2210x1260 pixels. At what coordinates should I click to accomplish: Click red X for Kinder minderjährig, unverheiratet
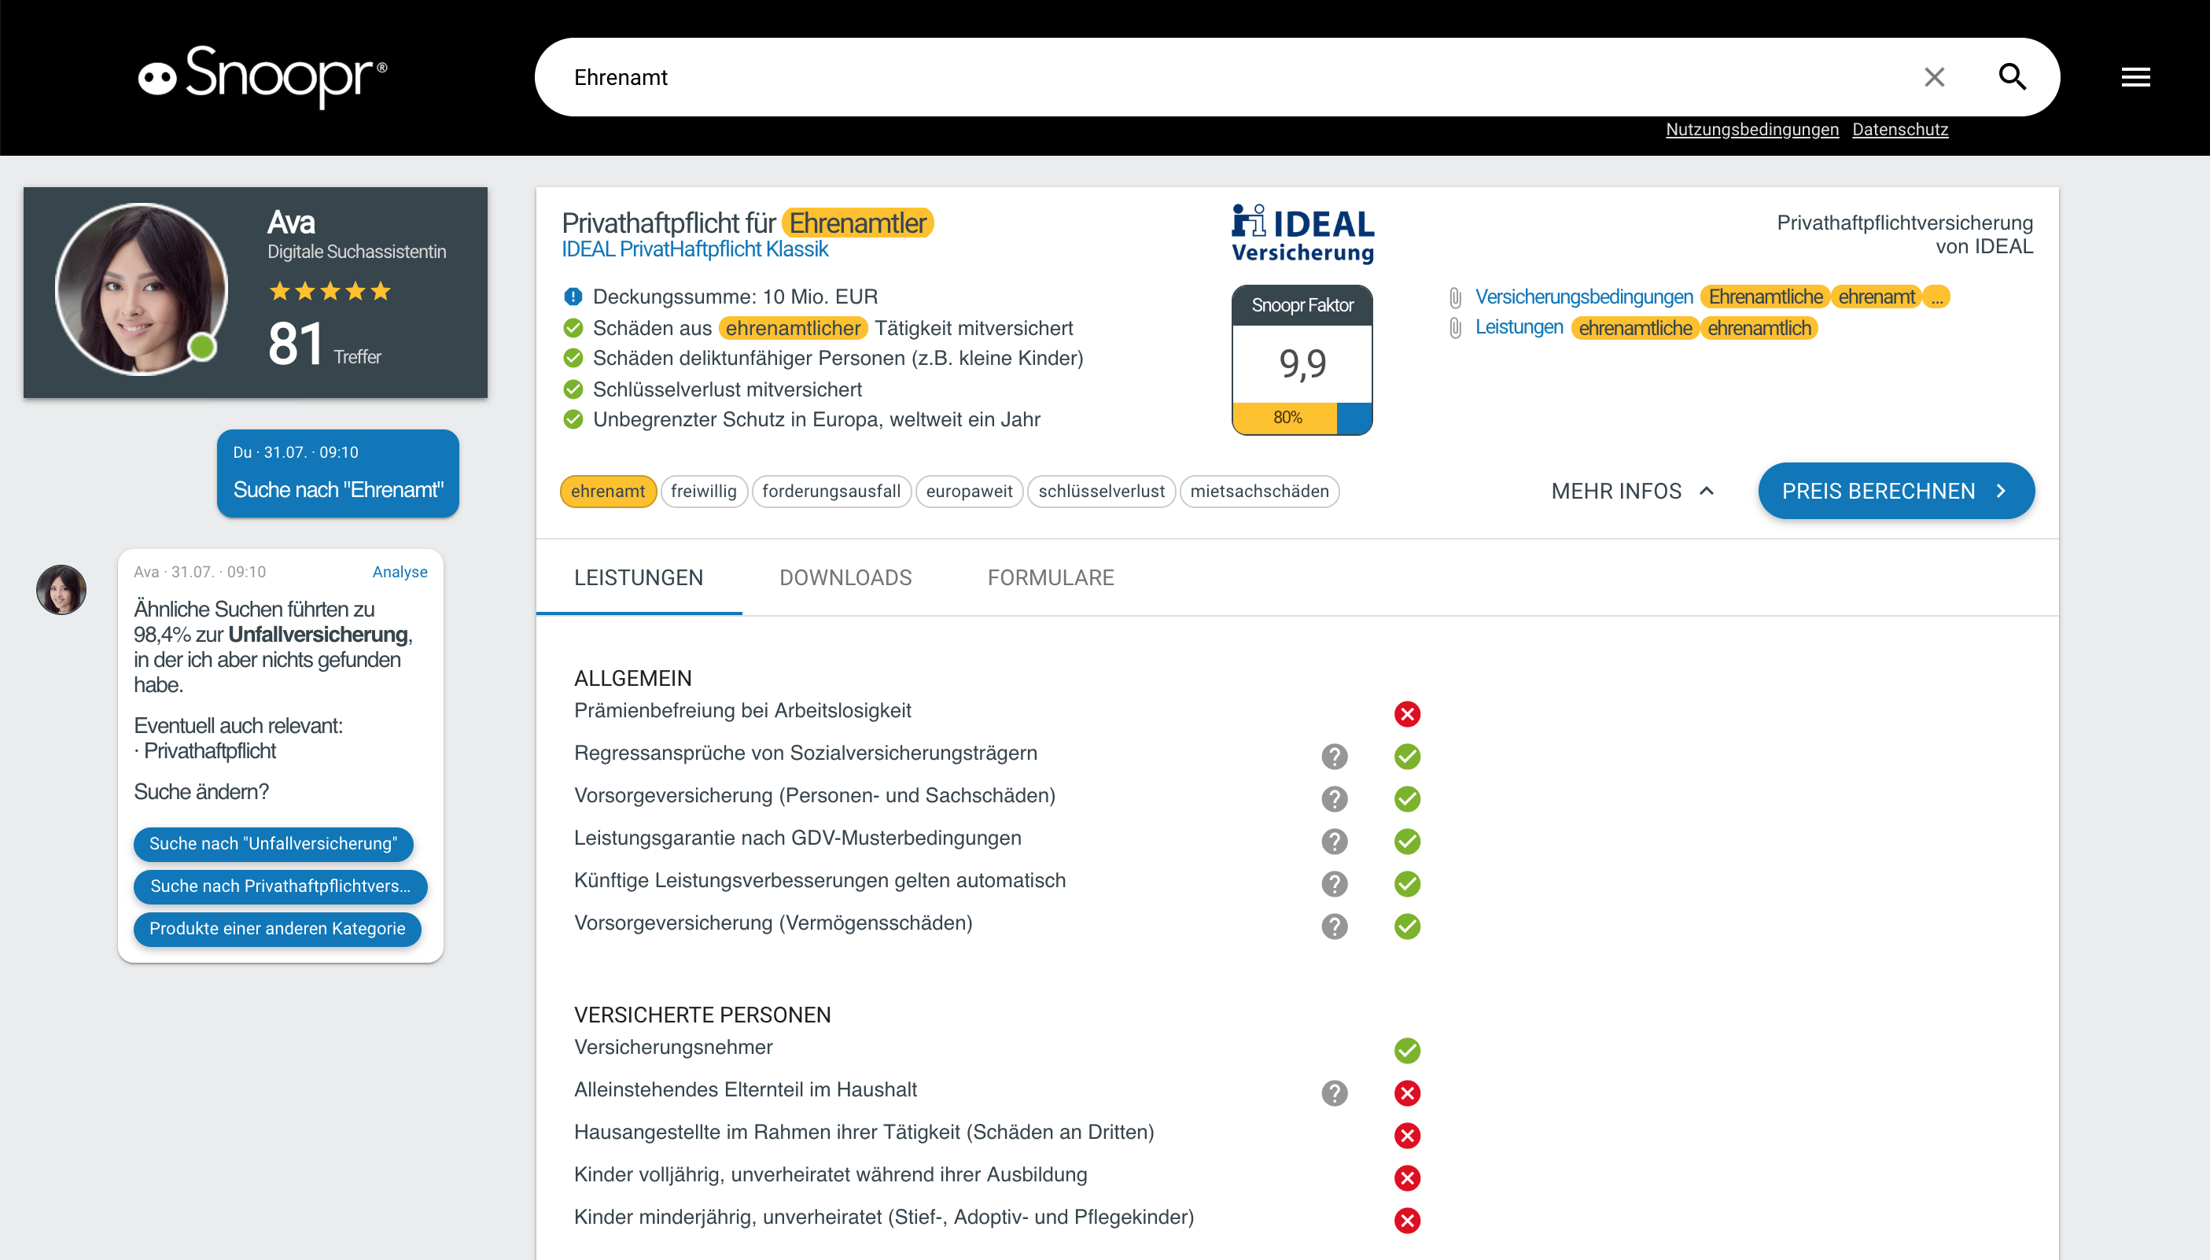1406,1220
